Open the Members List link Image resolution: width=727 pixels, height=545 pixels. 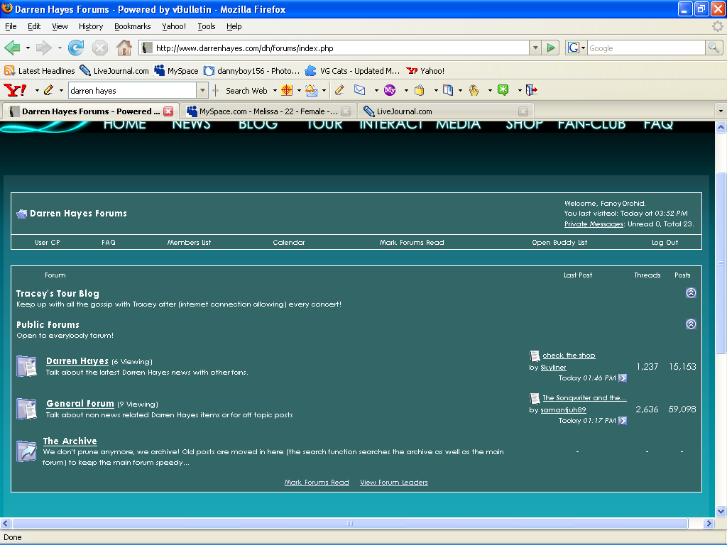point(189,243)
